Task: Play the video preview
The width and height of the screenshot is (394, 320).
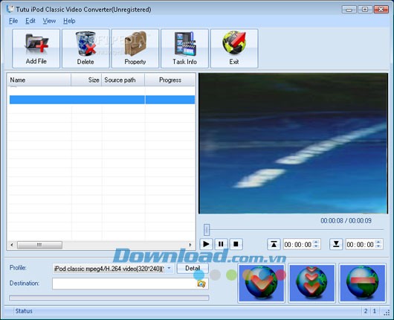Action: [206, 244]
